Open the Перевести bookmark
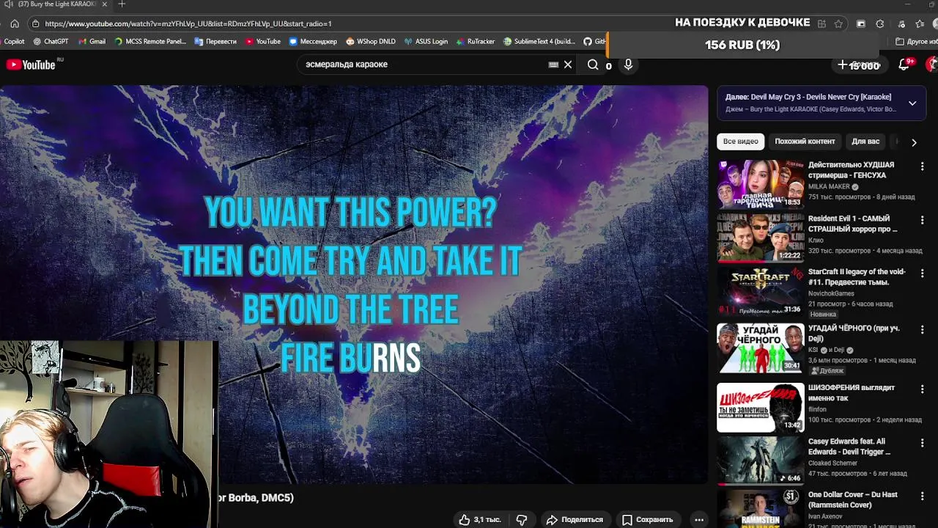The height and width of the screenshot is (528, 938). (215, 42)
